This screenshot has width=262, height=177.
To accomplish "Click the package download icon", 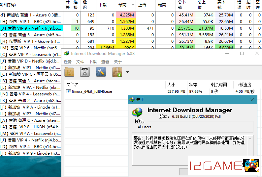I will click(x=117, y=72).
